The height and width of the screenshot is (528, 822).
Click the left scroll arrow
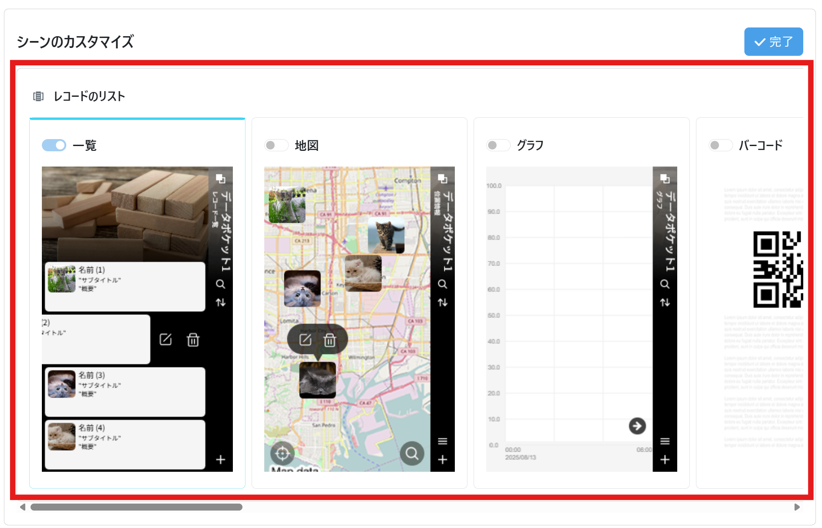pyautogui.click(x=23, y=507)
